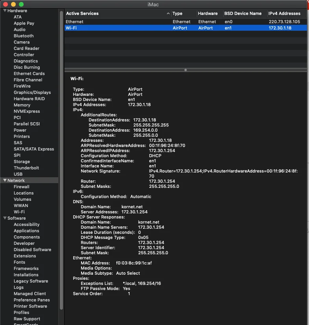
Task: Select Legacy Software in the sidebar
Action: 31,281
